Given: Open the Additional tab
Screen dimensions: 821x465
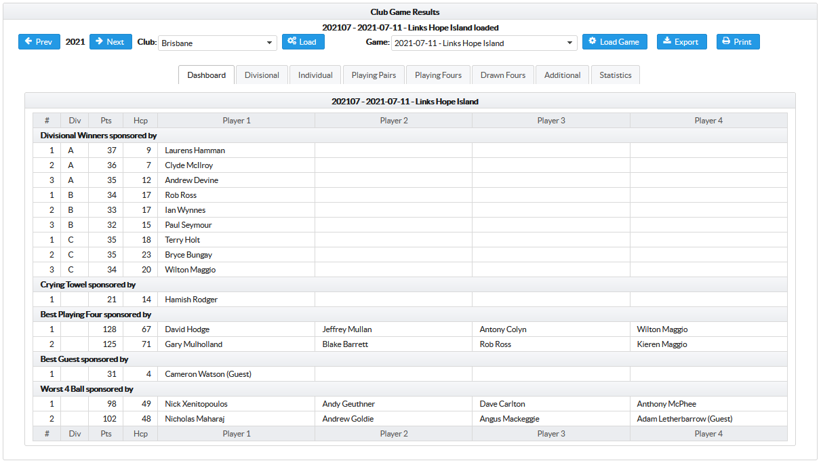Looking at the screenshot, I should point(562,75).
